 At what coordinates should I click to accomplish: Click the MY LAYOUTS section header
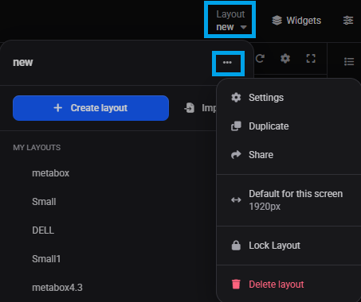click(37, 148)
